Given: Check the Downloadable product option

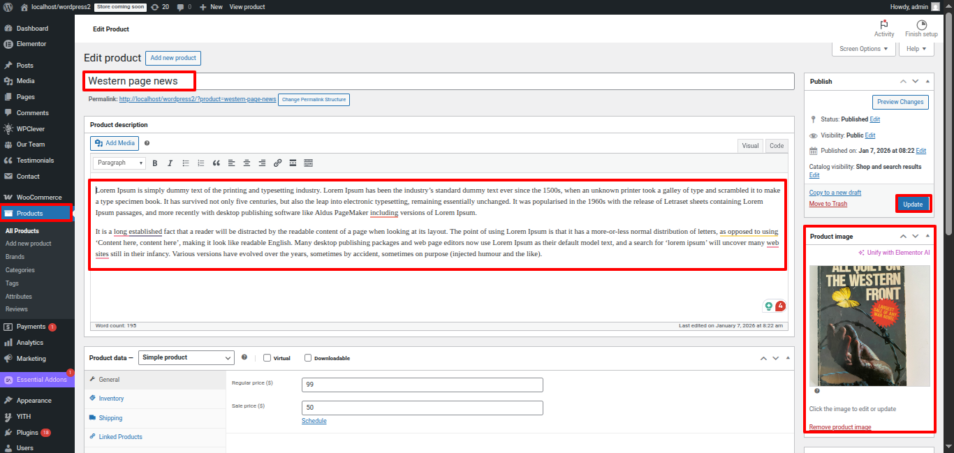Looking at the screenshot, I should (308, 358).
